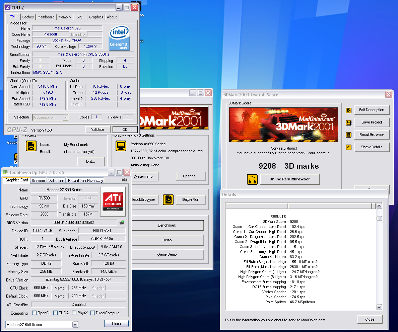Viewport: 398px width, 332px height.
Task: Click the Edit... project button
Action: tap(90, 162)
